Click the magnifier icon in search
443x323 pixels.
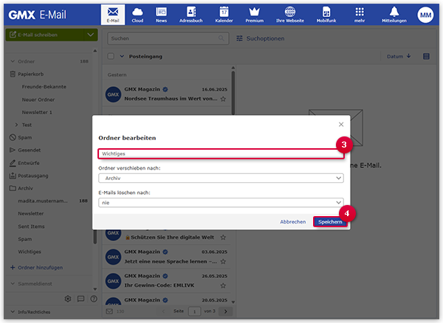tap(221, 38)
